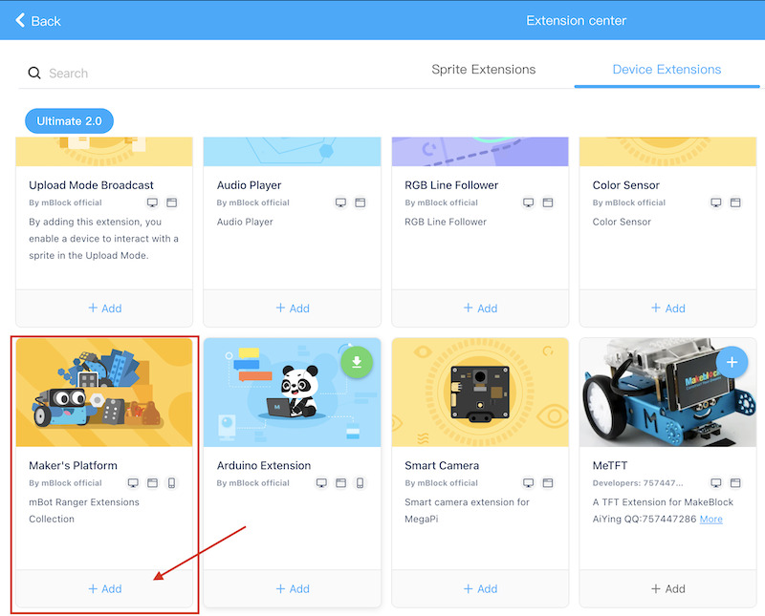Click Upload Mode Broadcast desktop platform icon
Viewport: 765px width, 616px height.
point(153,202)
